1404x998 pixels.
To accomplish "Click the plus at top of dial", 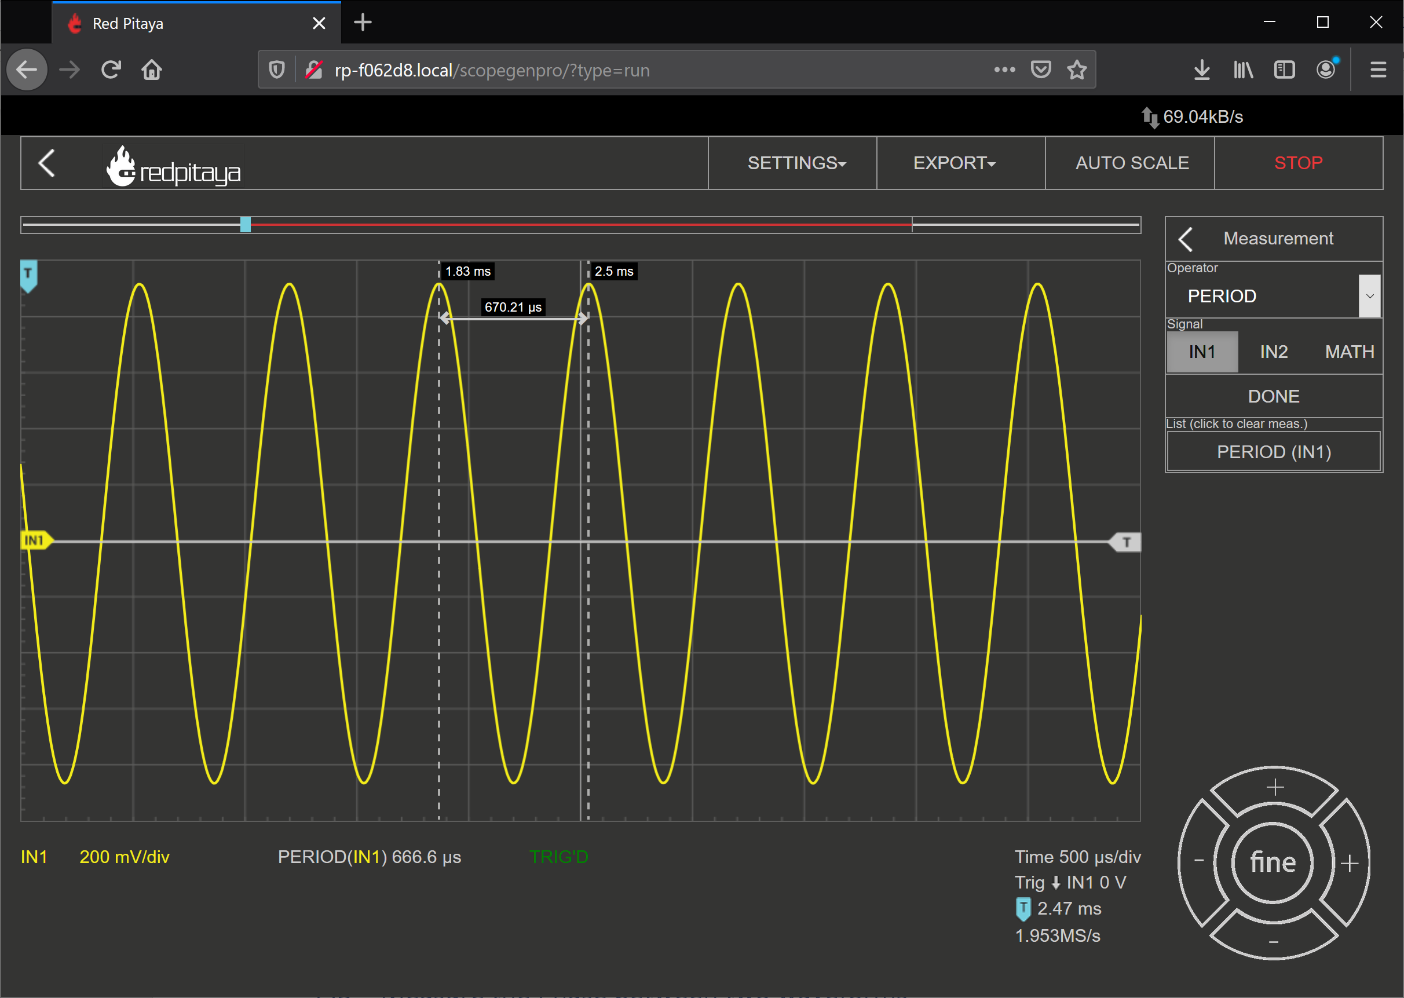I will tap(1274, 787).
